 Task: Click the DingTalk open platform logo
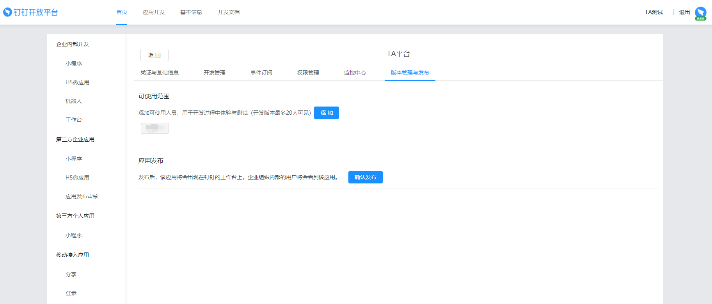30,12
